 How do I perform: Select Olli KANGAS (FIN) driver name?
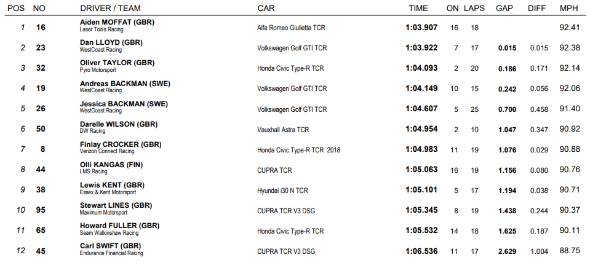click(111, 165)
